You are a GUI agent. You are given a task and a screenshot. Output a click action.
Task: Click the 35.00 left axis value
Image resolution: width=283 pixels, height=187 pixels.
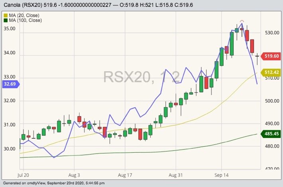tap(9, 29)
